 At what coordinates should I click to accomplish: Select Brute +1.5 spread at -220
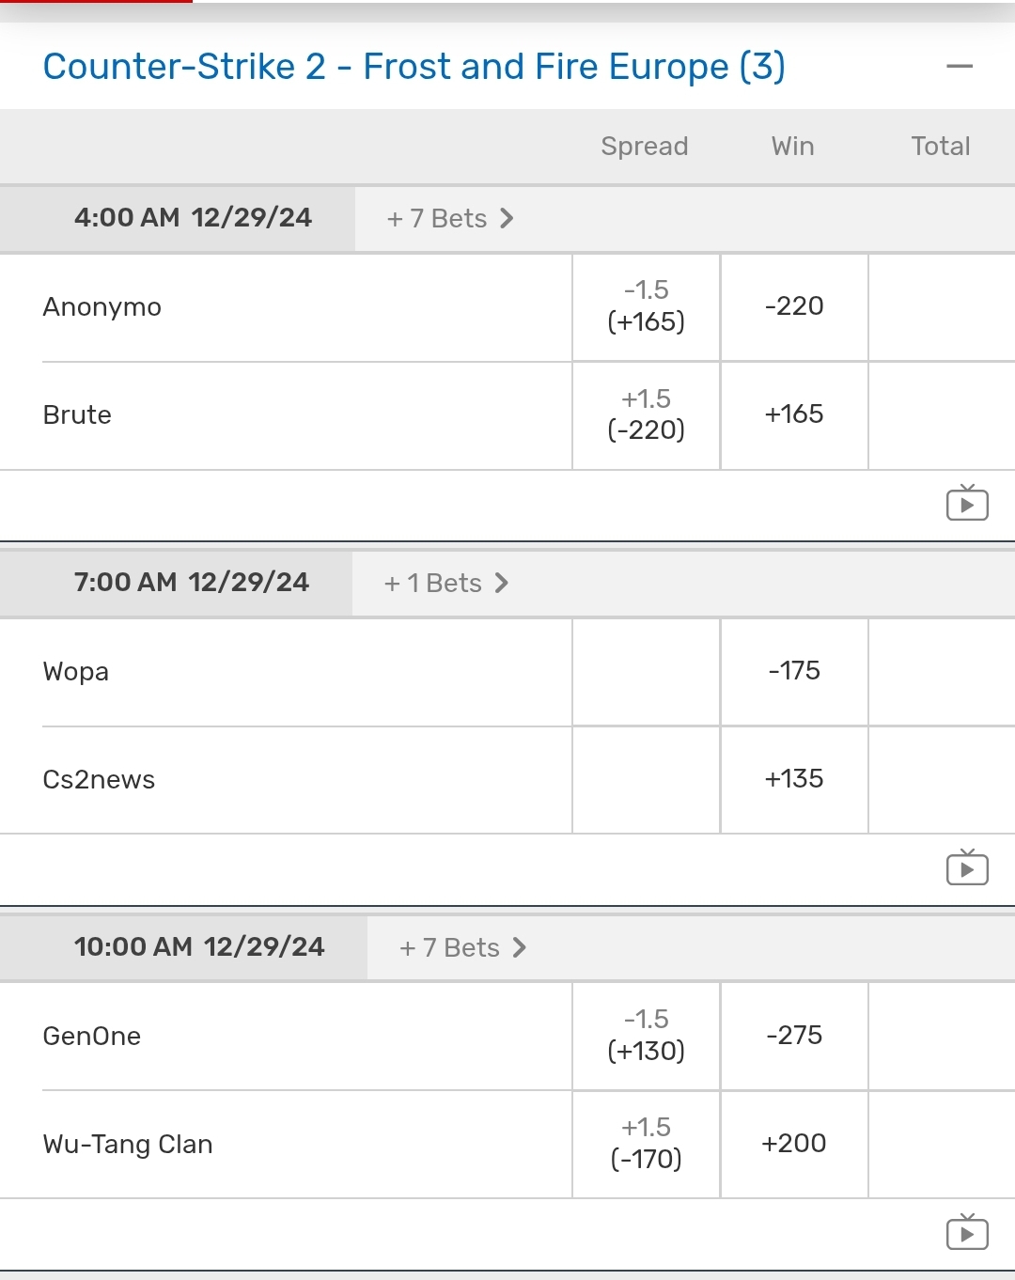tap(646, 414)
